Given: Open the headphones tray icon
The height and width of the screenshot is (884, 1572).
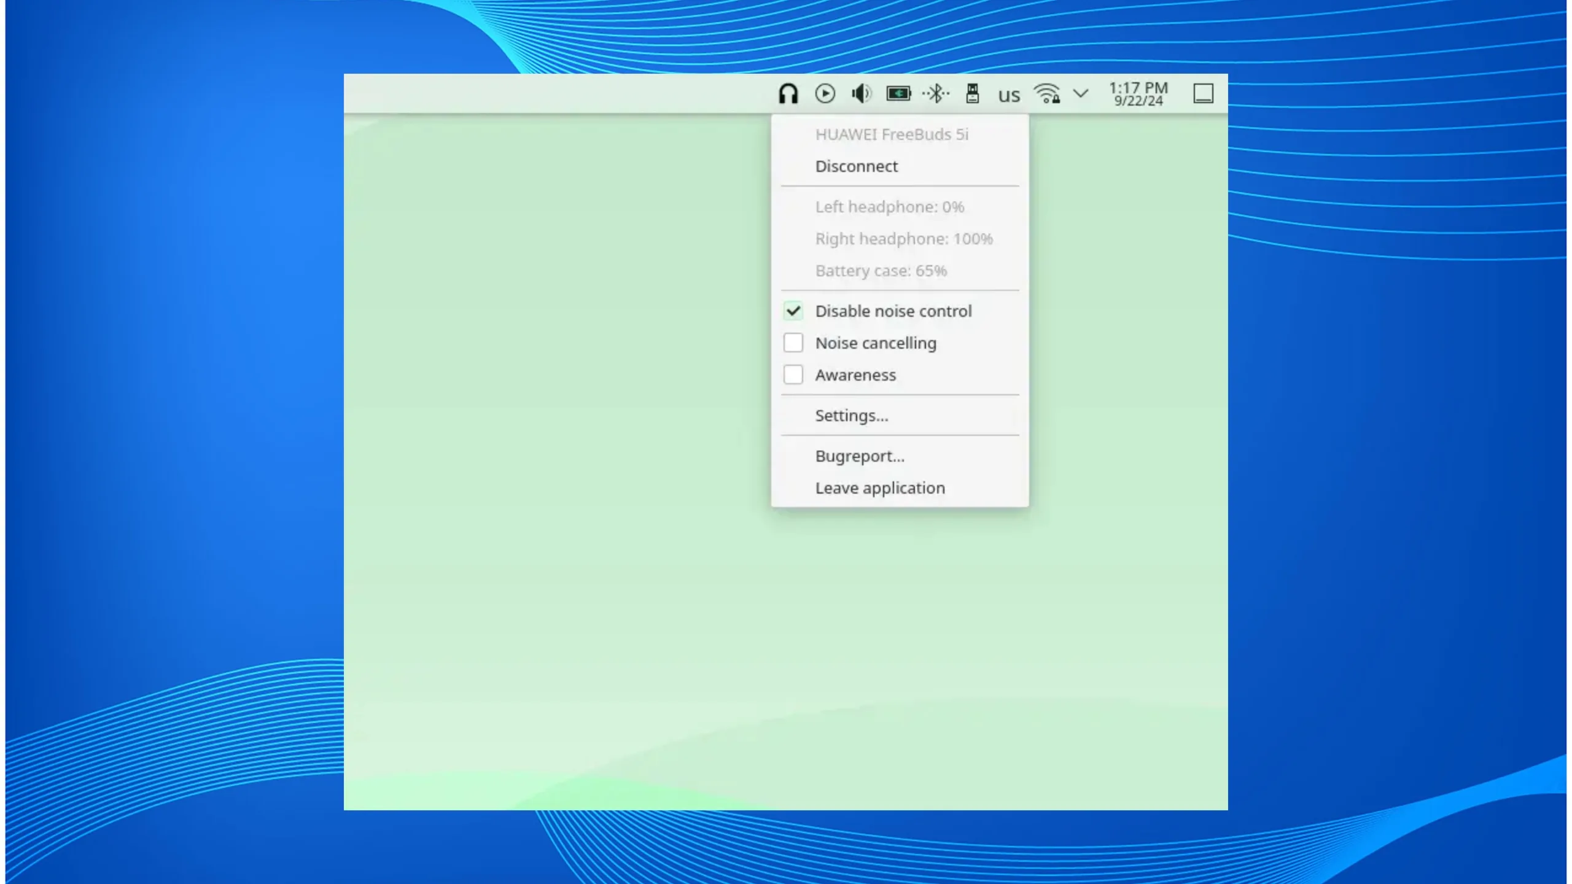Looking at the screenshot, I should click(788, 94).
